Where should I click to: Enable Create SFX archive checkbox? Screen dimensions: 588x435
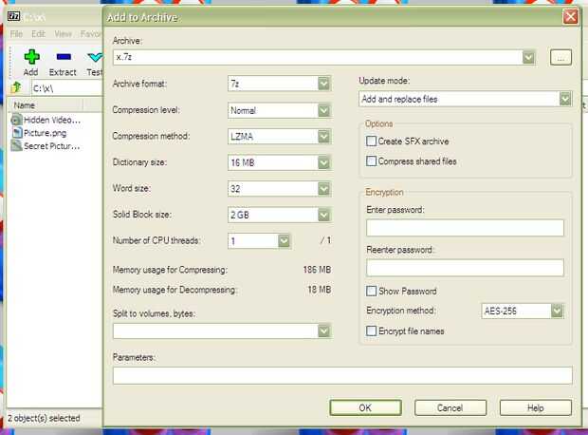371,142
